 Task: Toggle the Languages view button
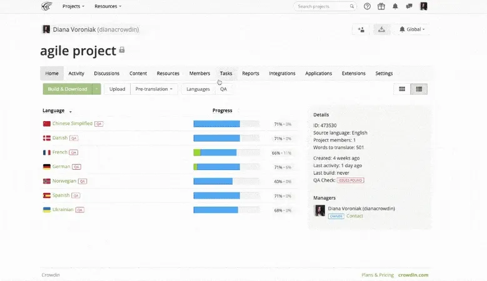(198, 89)
